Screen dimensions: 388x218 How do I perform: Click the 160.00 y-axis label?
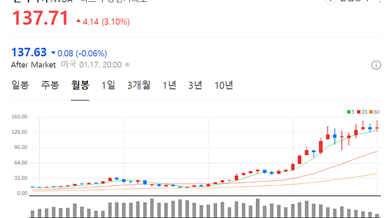click(19, 117)
